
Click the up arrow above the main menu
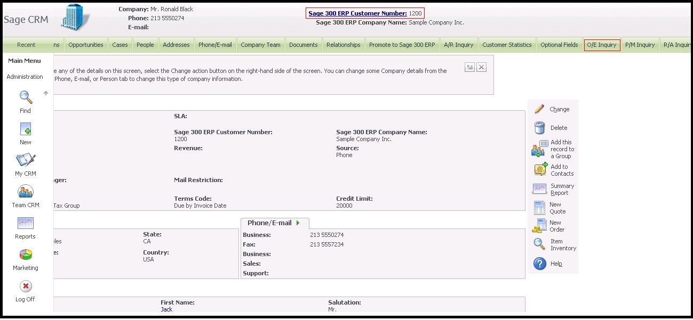(x=46, y=93)
